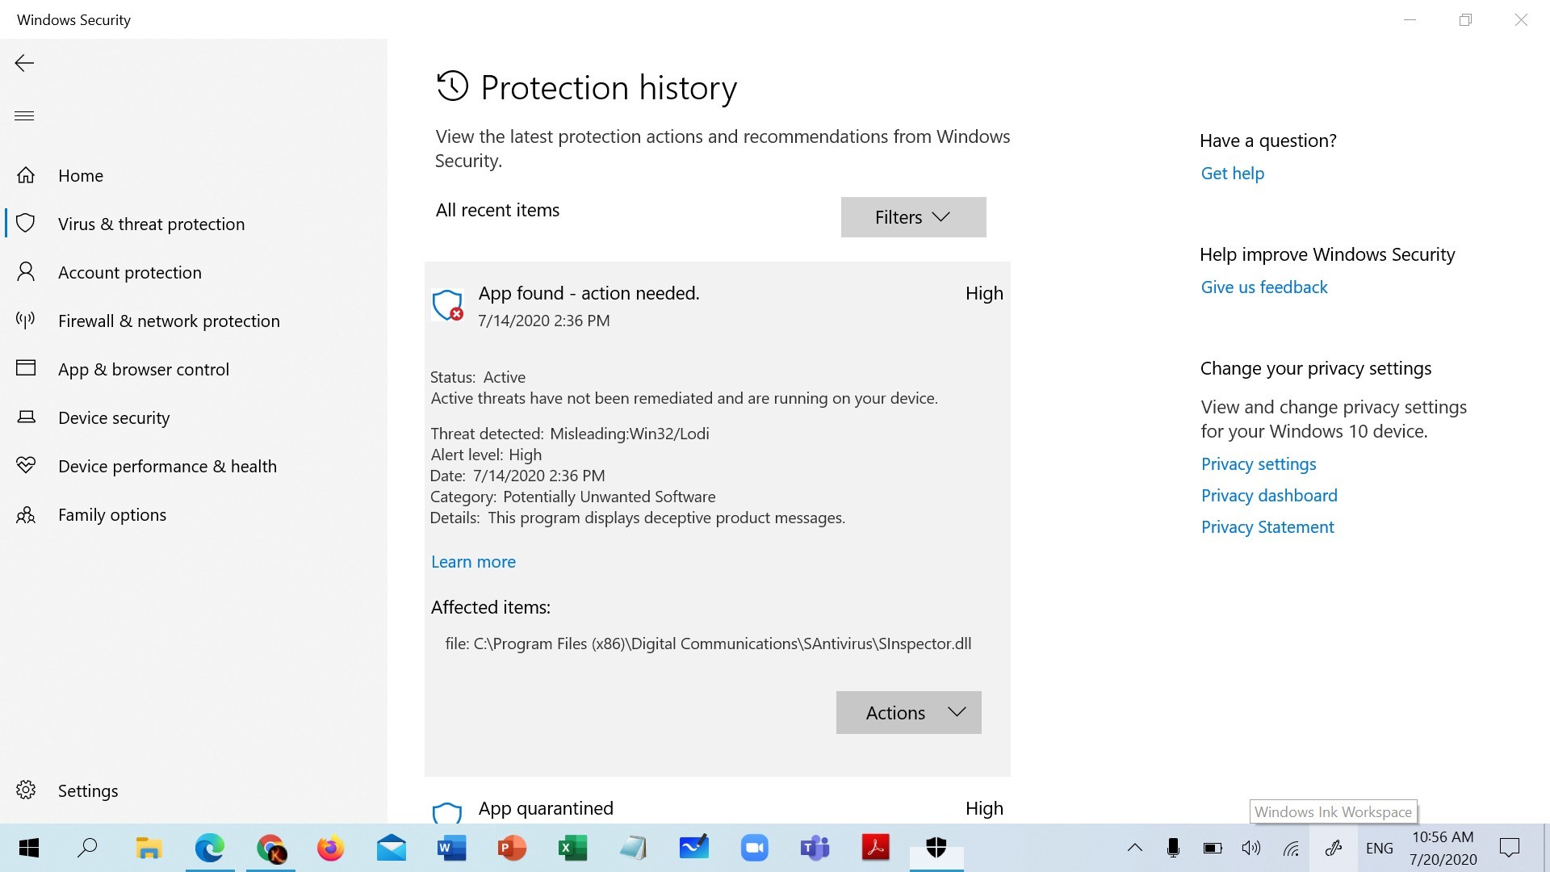Open the Home page
The image size is (1550, 872).
click(x=81, y=175)
